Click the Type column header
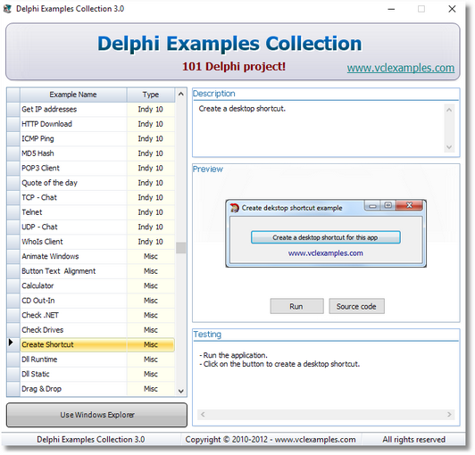 [x=151, y=95]
